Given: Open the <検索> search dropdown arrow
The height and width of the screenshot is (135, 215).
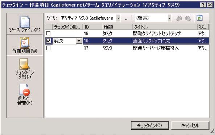Looking at the screenshot, I should pyautogui.click(x=169, y=18).
